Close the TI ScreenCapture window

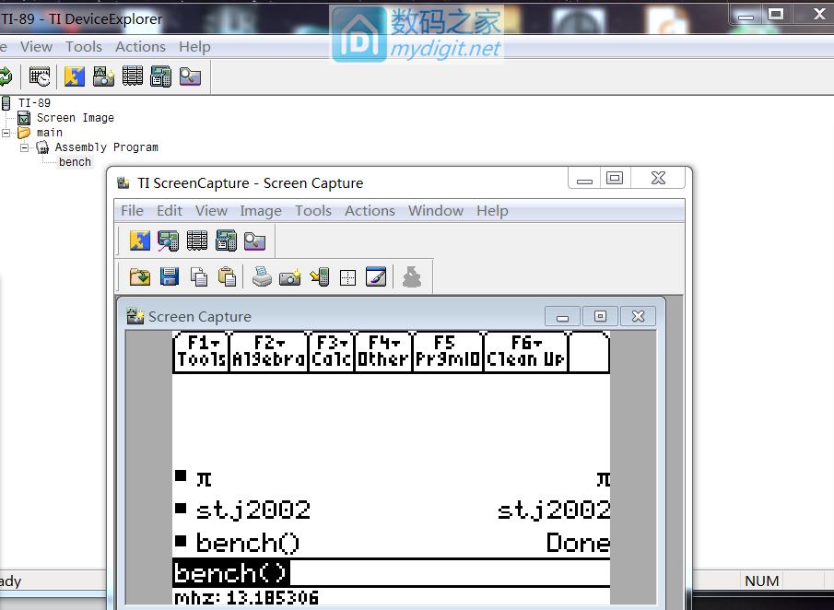[658, 178]
